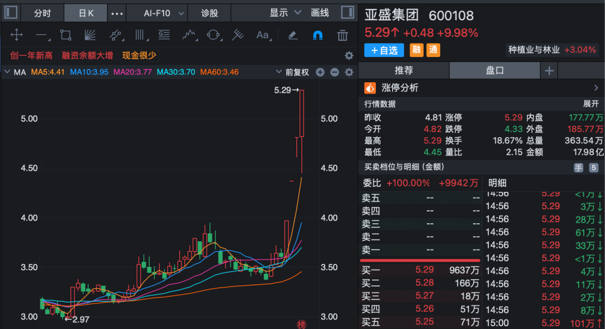Screen dimensions: 605x329
Task: Click 展开 to expand market data
Action: coord(590,104)
